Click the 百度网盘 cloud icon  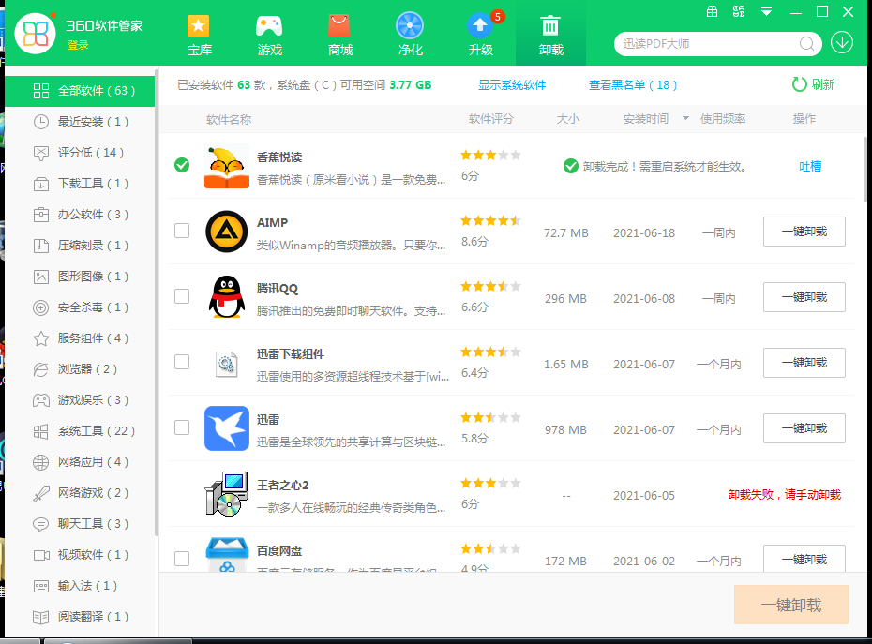coord(226,555)
